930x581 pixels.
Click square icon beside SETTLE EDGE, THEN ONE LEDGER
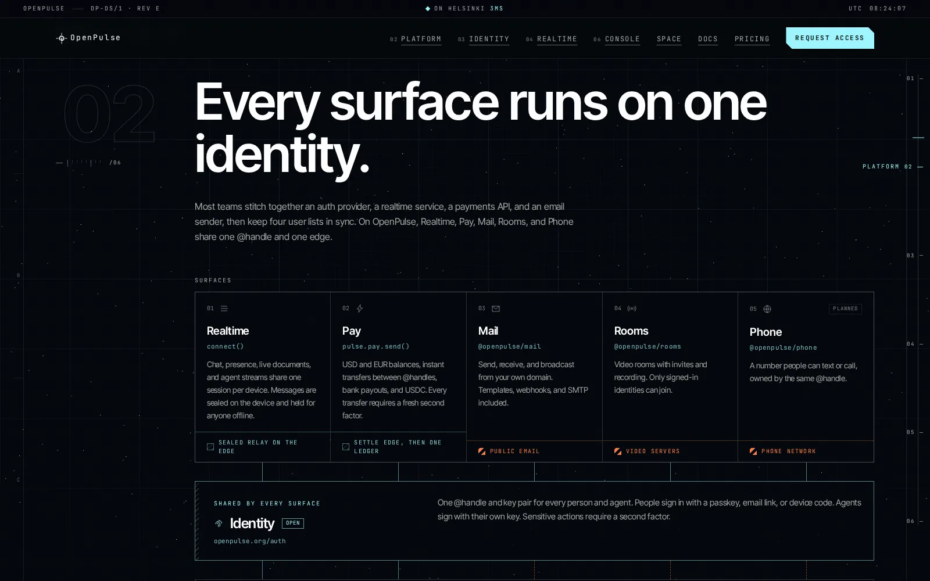click(346, 447)
